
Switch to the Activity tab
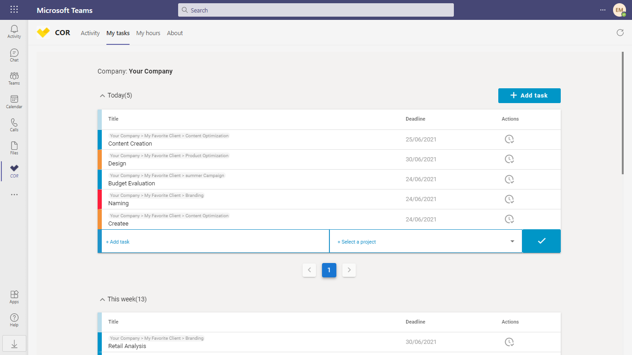coord(90,33)
